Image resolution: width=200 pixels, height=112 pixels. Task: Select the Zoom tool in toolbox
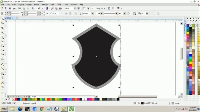(x=2, y=32)
